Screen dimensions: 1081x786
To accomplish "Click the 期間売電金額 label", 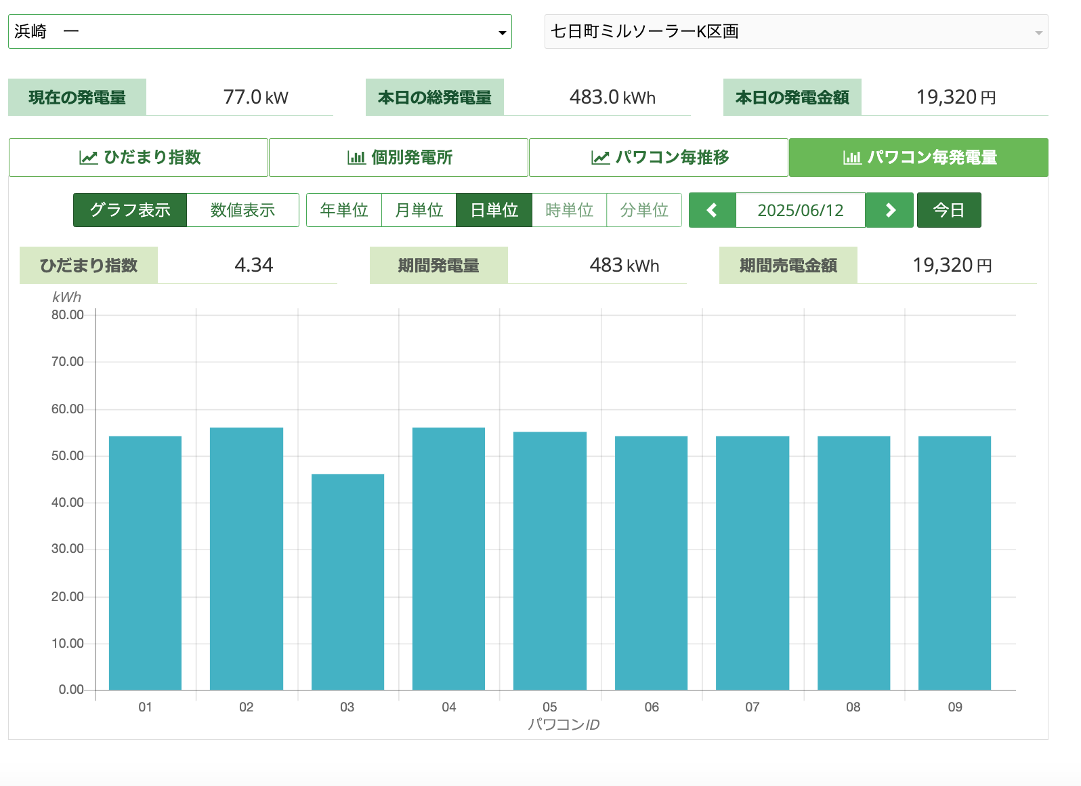I will point(788,265).
